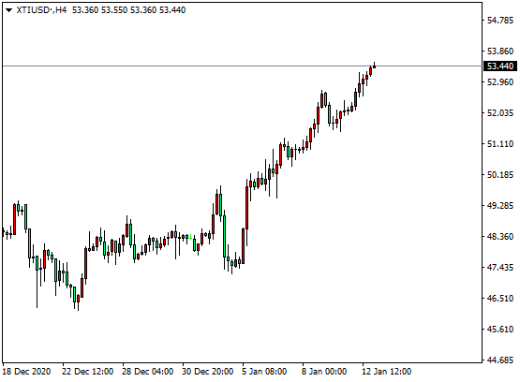Click the 52.035 price axis label

tap(500, 113)
